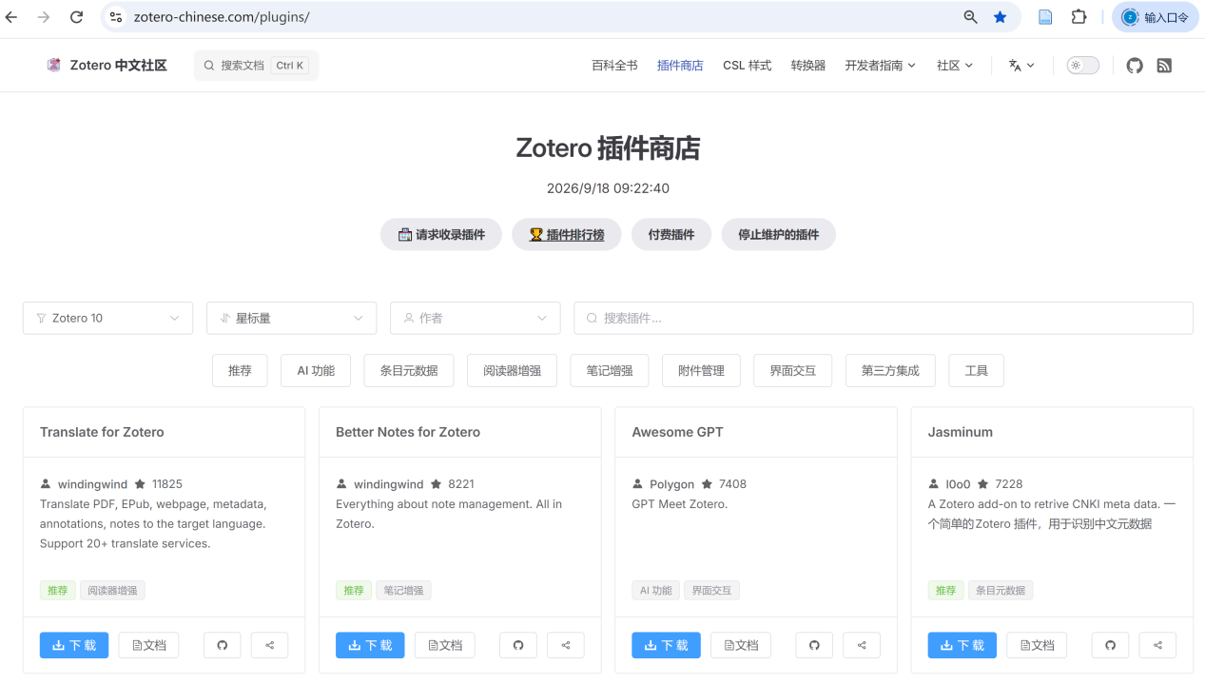This screenshot has height=685, width=1205.
Task: Download Jasminum plugin
Action: (962, 645)
